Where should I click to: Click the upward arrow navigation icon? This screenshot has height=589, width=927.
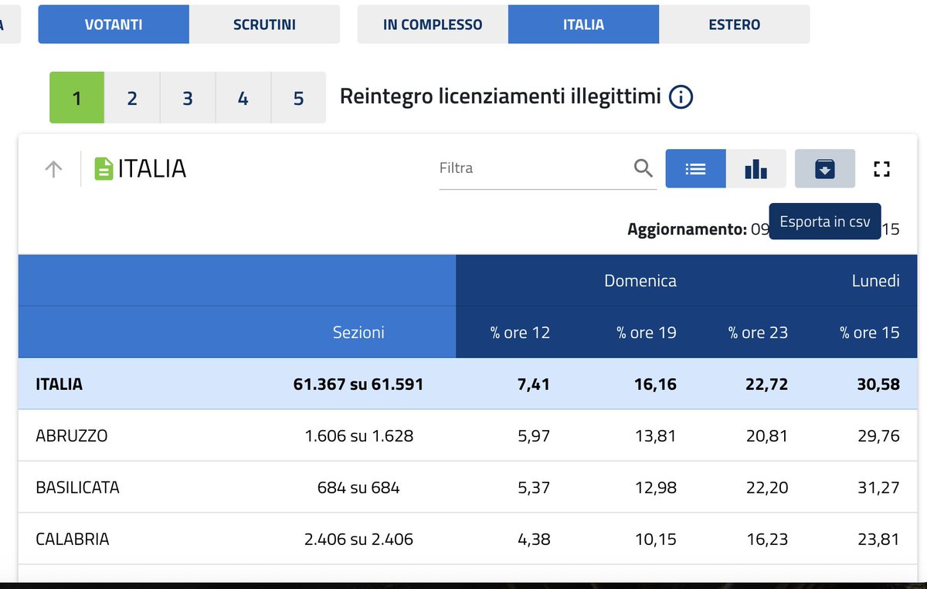[x=53, y=168]
